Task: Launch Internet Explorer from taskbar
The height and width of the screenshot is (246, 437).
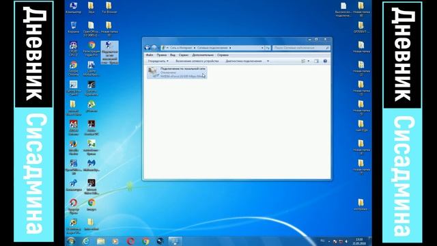Action: click(x=86, y=241)
